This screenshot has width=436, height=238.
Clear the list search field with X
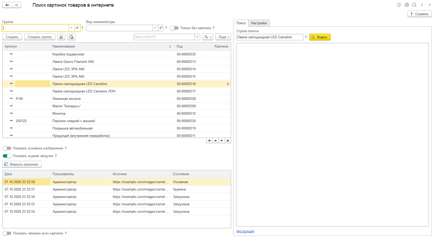pos(197,37)
